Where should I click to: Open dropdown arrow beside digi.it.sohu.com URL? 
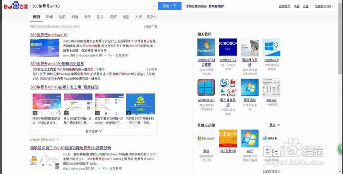click(99, 169)
